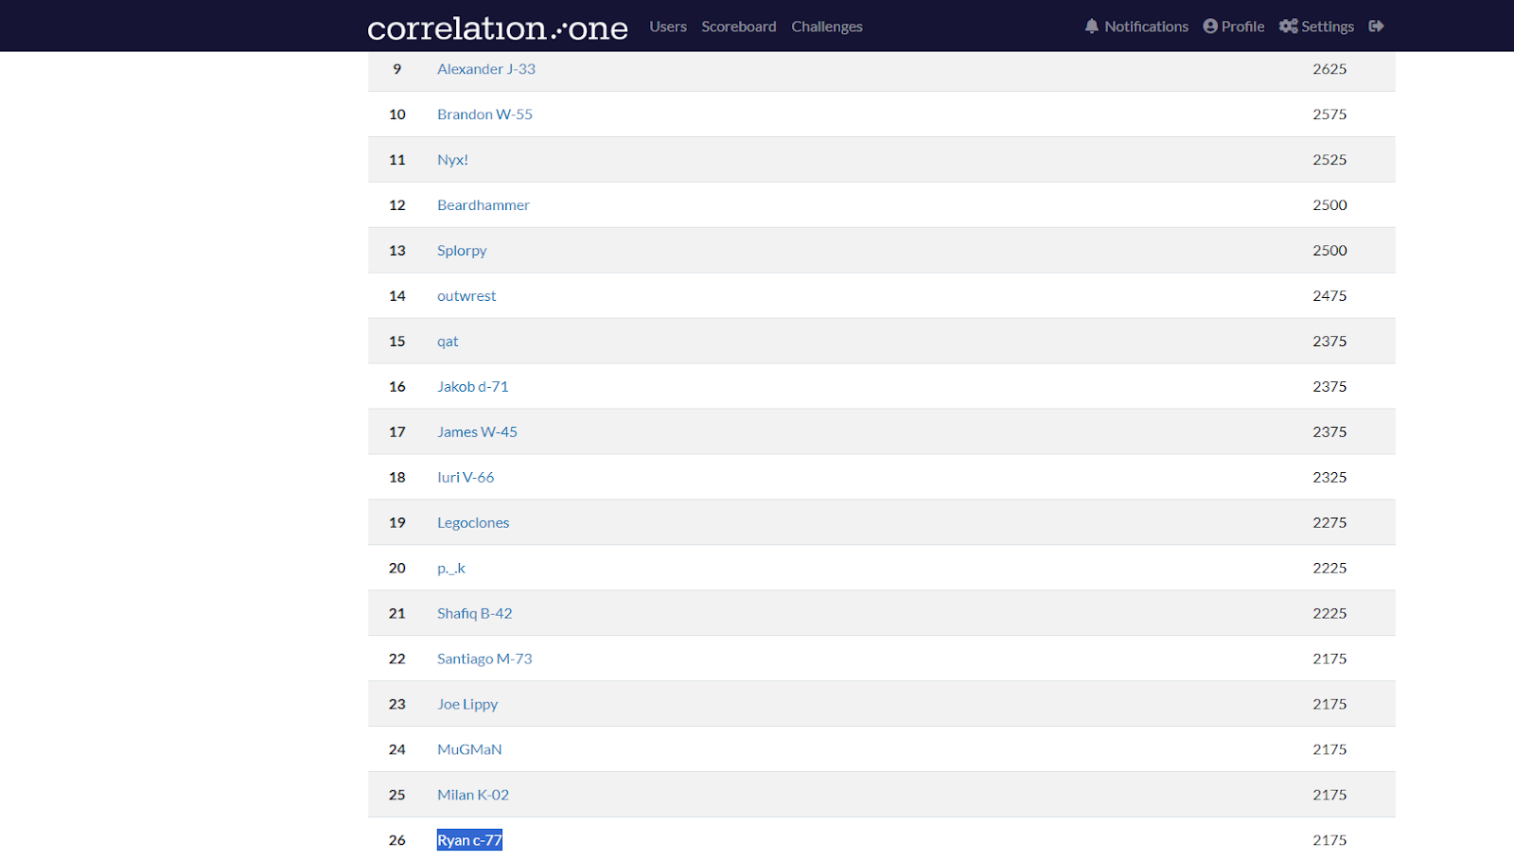Open Jakob d-71 user profile

coord(473,387)
